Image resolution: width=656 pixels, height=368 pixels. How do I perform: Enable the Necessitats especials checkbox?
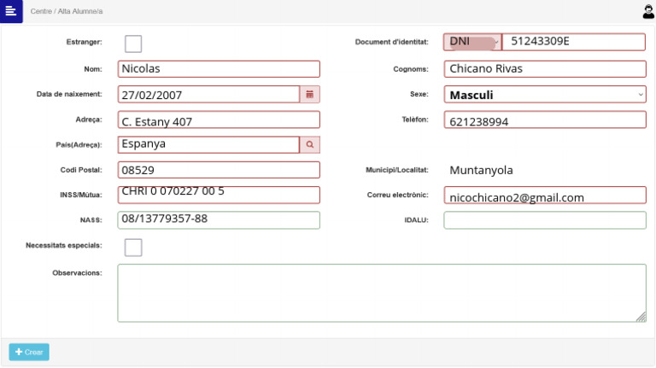point(133,248)
